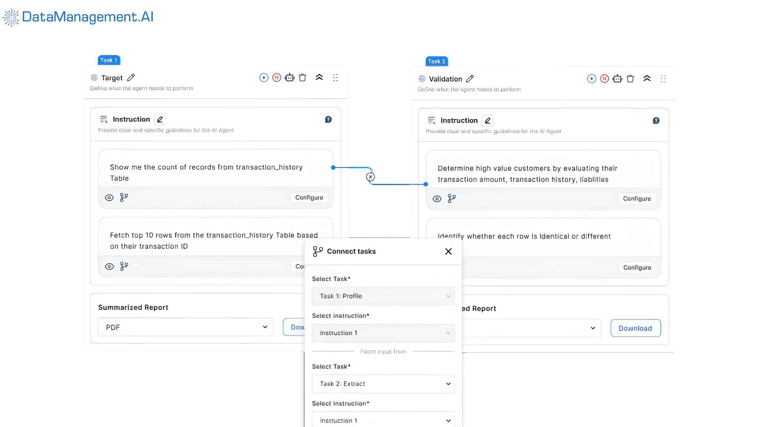Toggle eye icon for count of records instruction
760x427 pixels.
109,198
